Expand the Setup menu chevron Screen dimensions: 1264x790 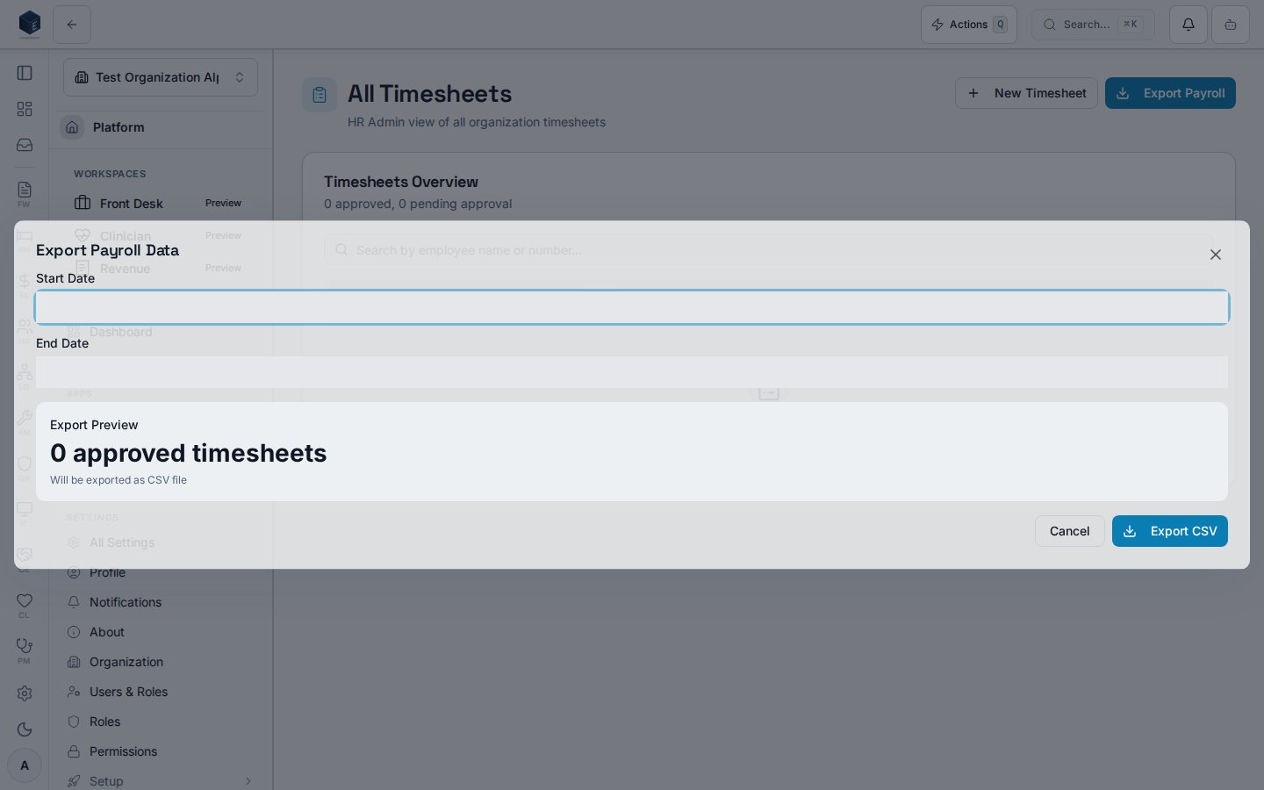(248, 781)
